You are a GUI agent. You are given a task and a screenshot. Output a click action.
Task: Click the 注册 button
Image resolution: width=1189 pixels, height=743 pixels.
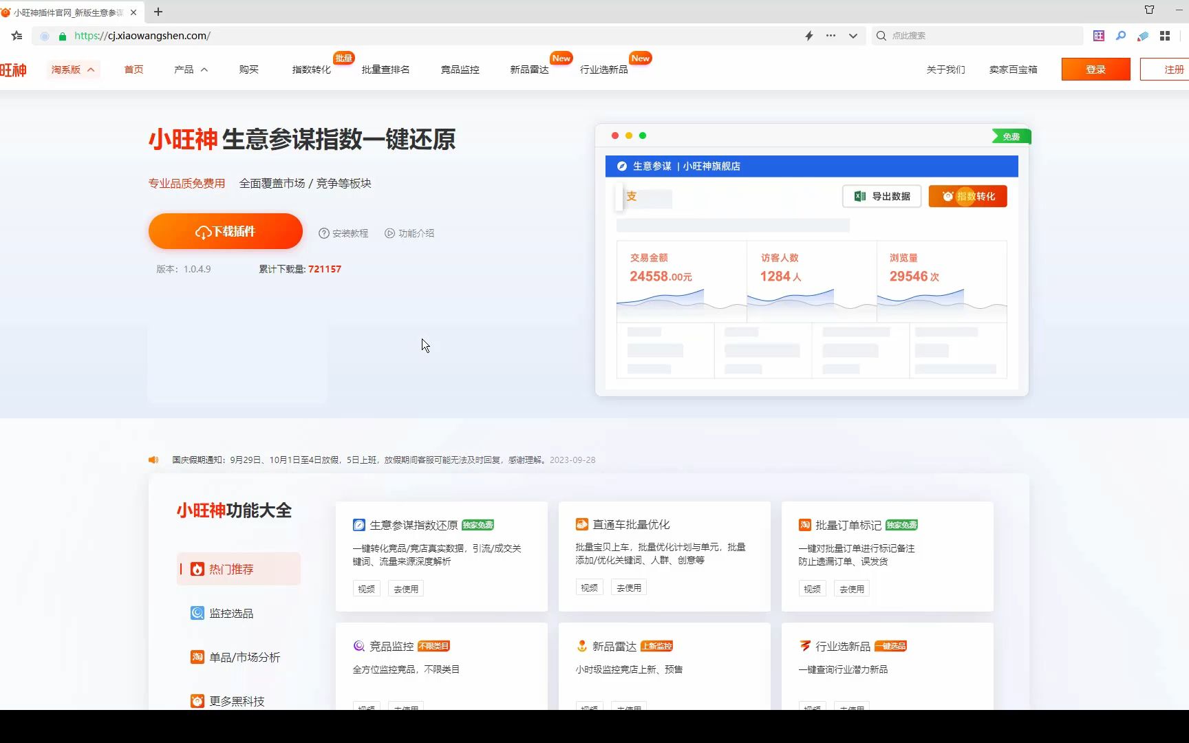coord(1165,69)
